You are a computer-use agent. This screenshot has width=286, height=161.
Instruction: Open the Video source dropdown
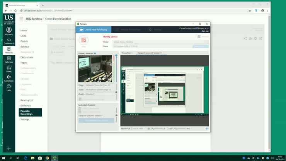coord(100,85)
